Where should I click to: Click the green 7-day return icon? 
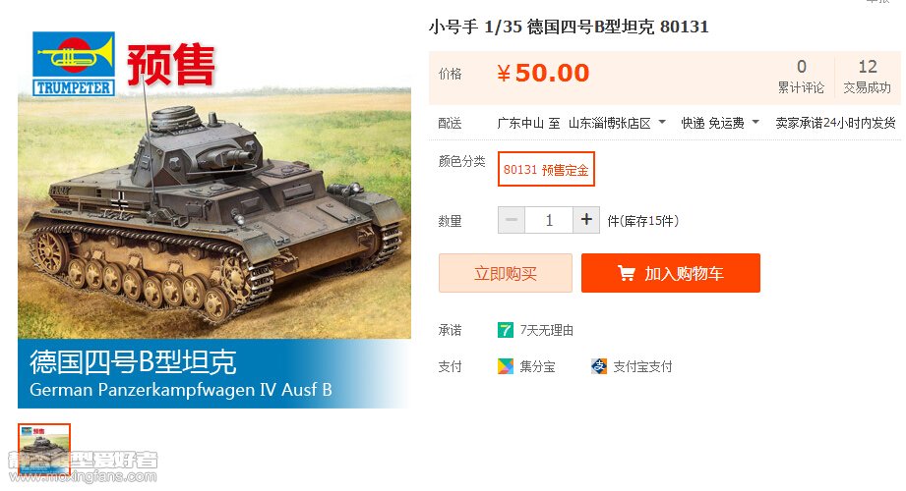click(x=506, y=330)
